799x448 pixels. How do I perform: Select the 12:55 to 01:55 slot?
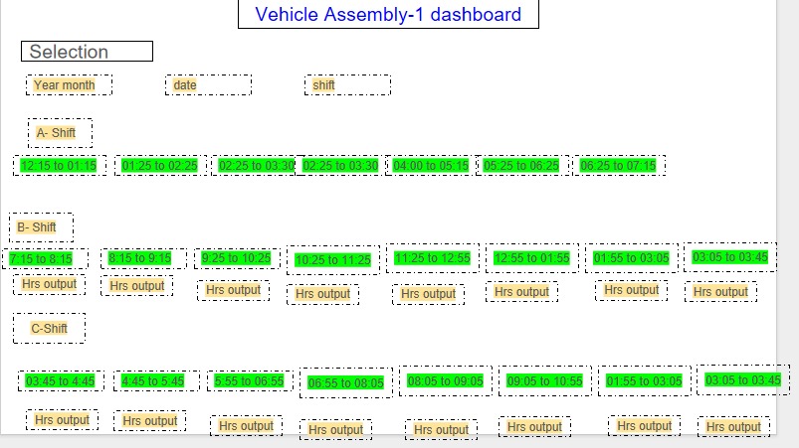coord(531,258)
